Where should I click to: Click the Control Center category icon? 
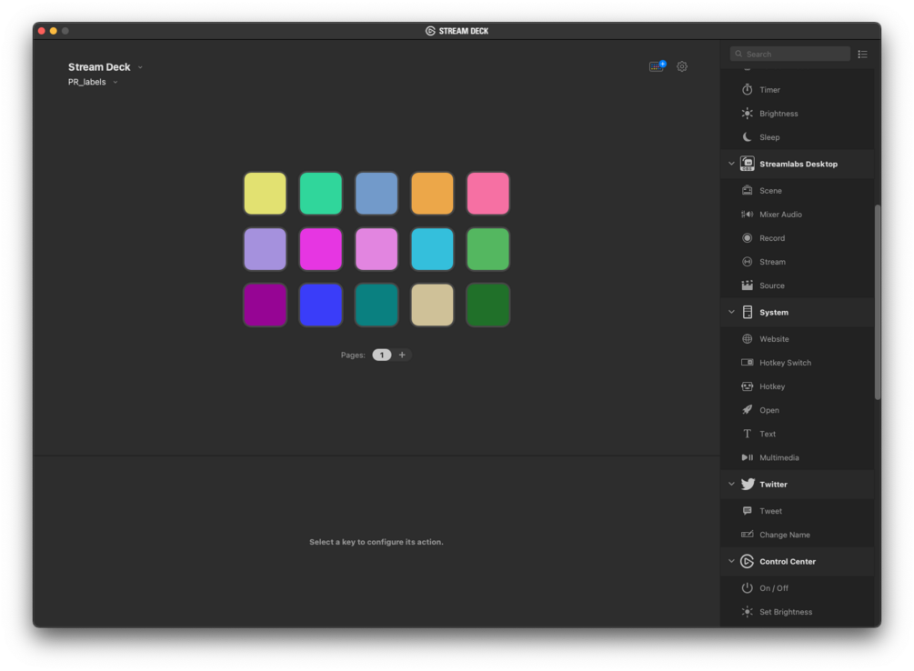click(x=747, y=561)
